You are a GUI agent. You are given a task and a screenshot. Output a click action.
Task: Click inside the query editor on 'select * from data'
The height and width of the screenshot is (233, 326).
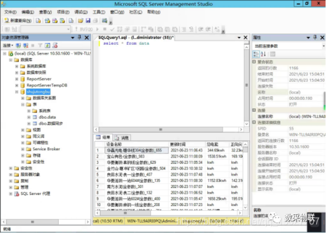(126, 43)
